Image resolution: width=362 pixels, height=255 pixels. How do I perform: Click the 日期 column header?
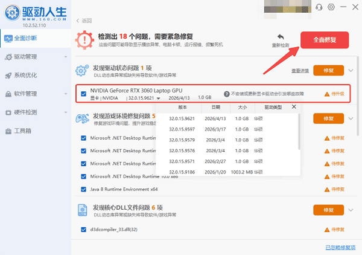tap(216, 108)
